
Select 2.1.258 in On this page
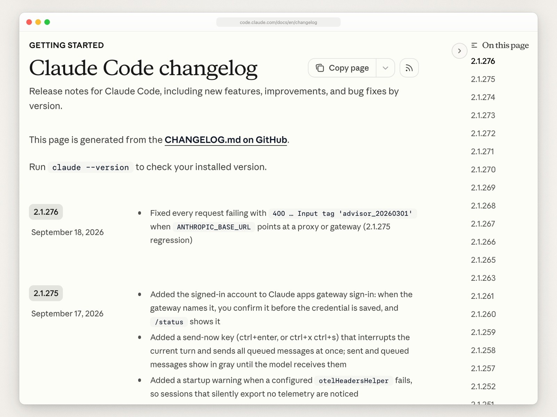pos(483,350)
